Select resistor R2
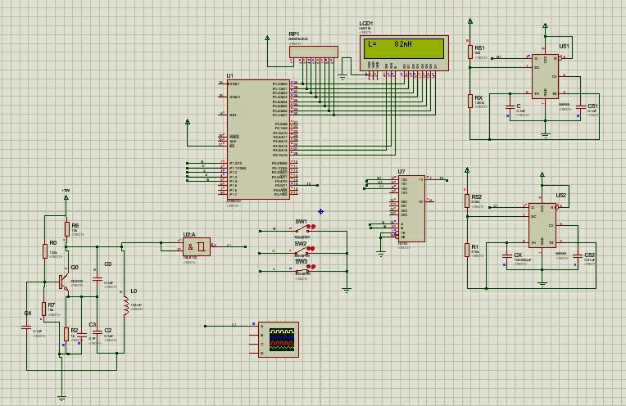 click(66, 334)
